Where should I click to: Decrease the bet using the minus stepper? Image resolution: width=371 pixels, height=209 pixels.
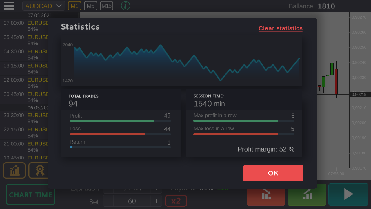click(108, 201)
